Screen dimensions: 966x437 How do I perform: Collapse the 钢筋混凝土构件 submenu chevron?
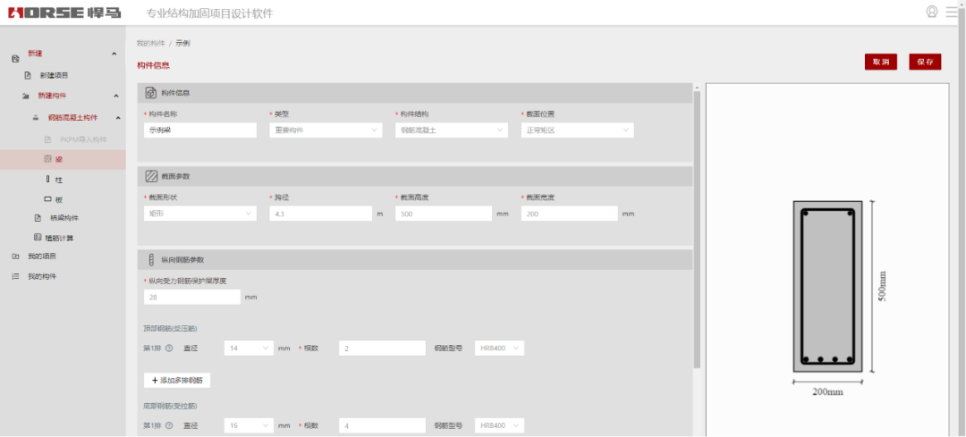tap(118, 118)
